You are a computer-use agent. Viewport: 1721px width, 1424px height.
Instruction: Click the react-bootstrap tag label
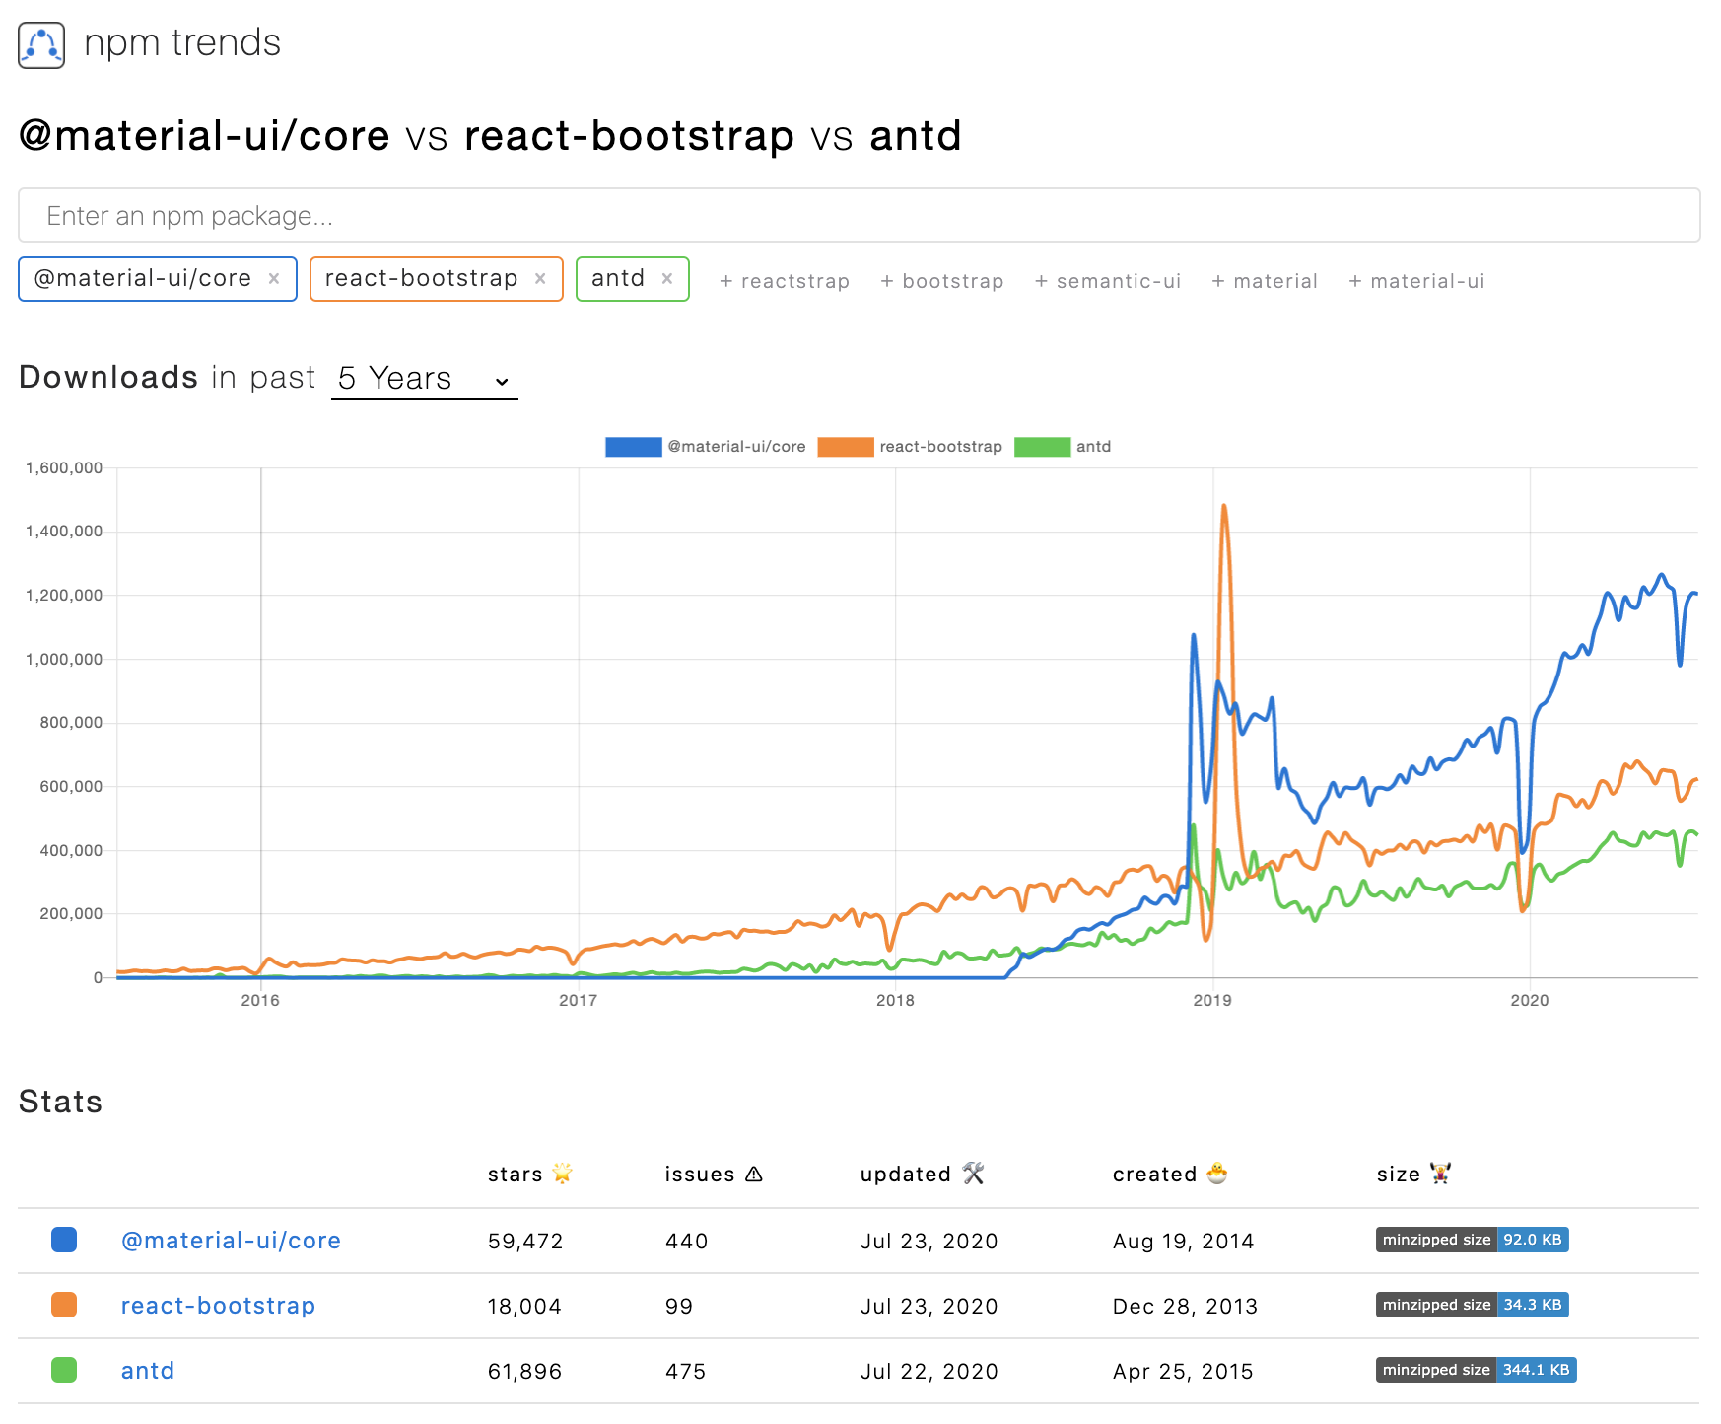tap(422, 279)
